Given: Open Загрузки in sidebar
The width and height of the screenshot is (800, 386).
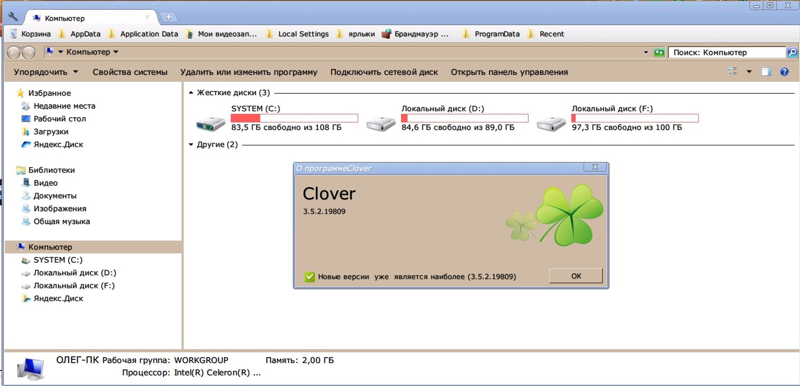Looking at the screenshot, I should [51, 132].
